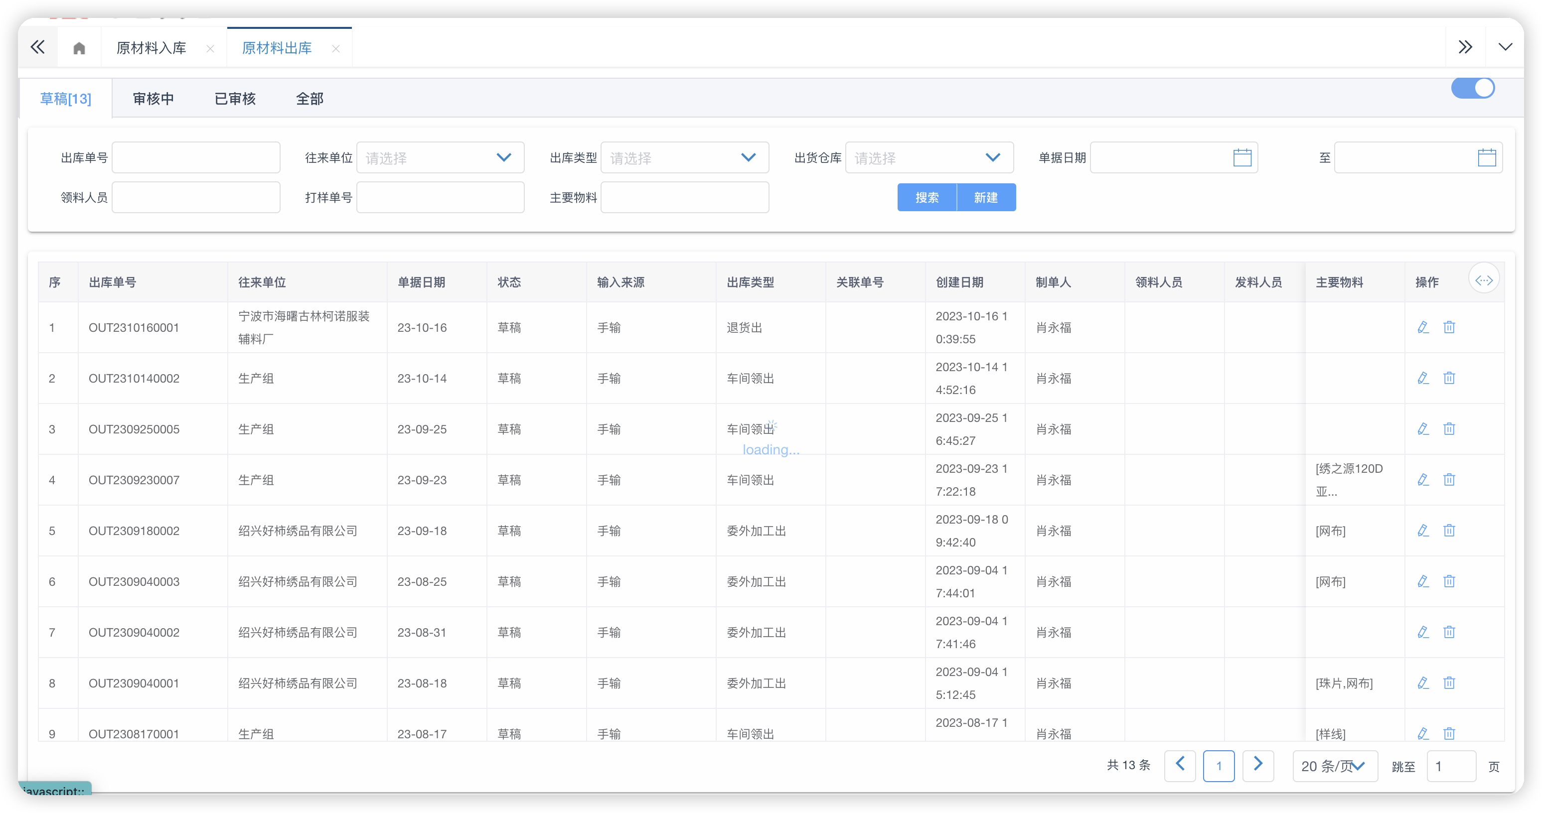Click the home icon tab
The width and height of the screenshot is (1542, 813).
[x=79, y=48]
